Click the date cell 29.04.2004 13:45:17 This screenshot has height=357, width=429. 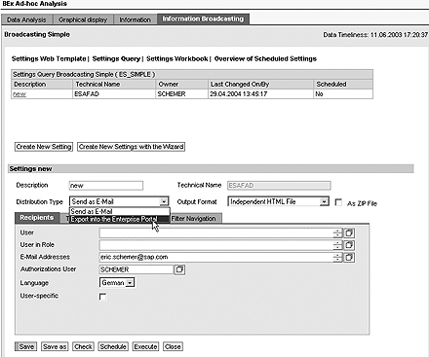pyautogui.click(x=260, y=94)
